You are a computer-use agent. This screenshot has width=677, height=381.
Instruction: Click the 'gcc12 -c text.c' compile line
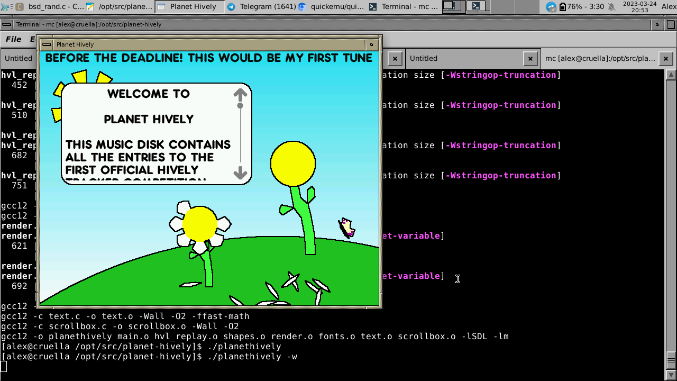click(125, 316)
